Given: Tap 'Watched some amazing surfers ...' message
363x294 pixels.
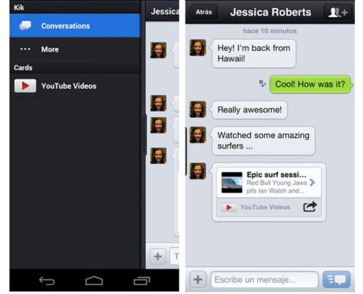Looking at the screenshot, I should pyautogui.click(x=263, y=141).
